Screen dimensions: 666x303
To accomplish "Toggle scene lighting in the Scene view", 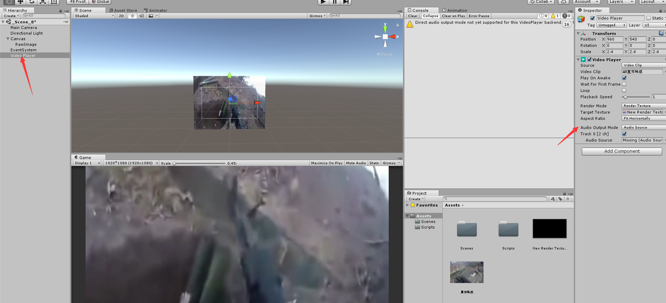I will (x=132, y=16).
